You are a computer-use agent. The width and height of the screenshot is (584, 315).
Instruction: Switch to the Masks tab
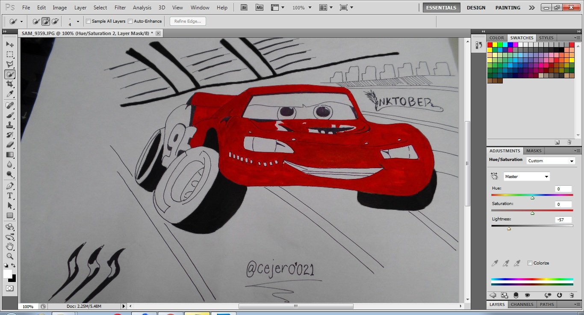534,151
